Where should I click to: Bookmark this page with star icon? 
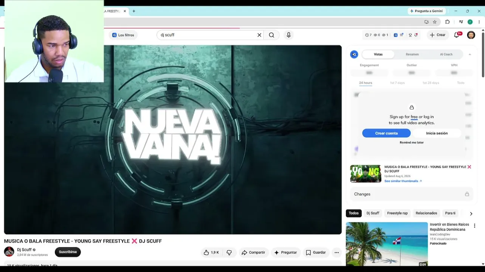(435, 22)
